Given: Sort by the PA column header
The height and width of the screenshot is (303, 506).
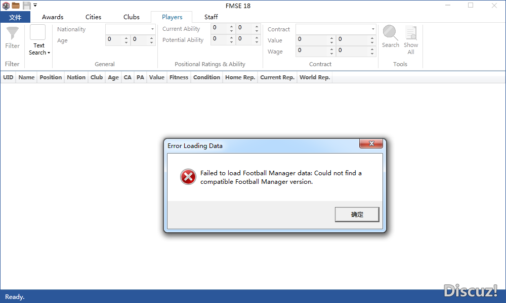Looking at the screenshot, I should [x=140, y=77].
